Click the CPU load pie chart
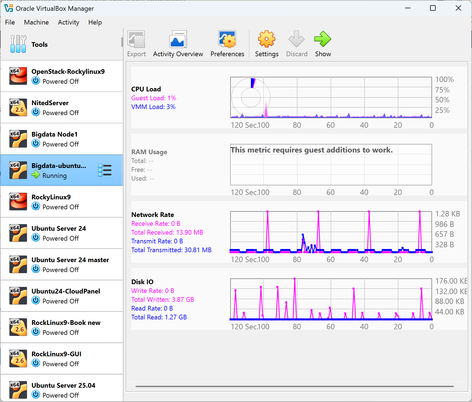The height and width of the screenshot is (402, 472). (x=251, y=97)
